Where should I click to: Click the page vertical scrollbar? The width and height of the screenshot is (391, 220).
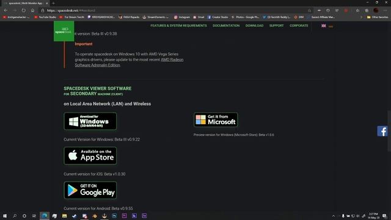(x=389, y=131)
